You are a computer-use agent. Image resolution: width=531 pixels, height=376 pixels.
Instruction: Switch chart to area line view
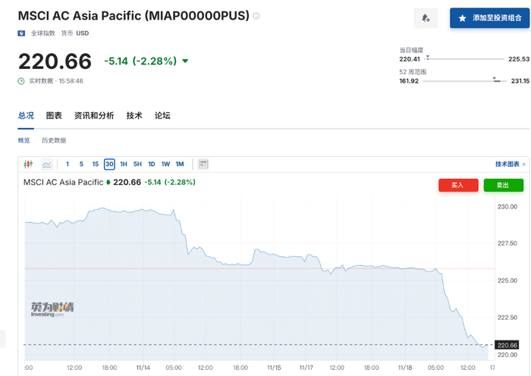tap(47, 164)
